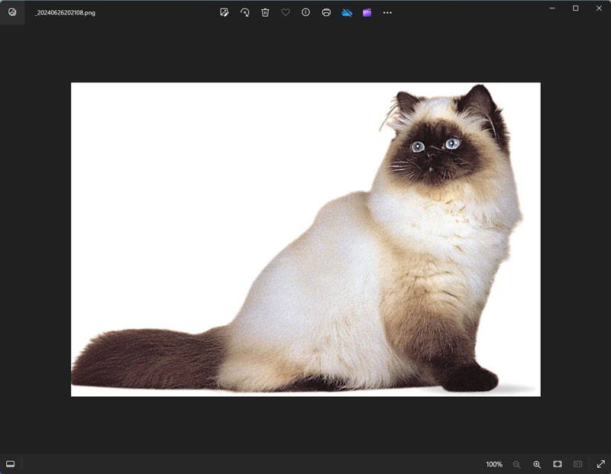Open the Edit image tool

[x=224, y=12]
